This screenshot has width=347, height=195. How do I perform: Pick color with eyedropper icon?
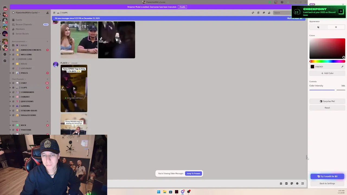tap(342, 67)
